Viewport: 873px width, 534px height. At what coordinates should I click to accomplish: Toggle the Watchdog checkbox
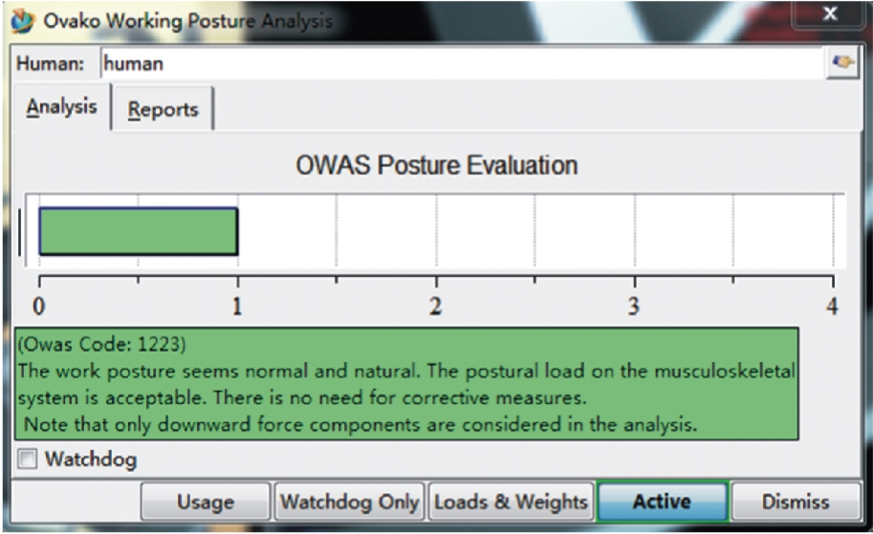tap(29, 459)
